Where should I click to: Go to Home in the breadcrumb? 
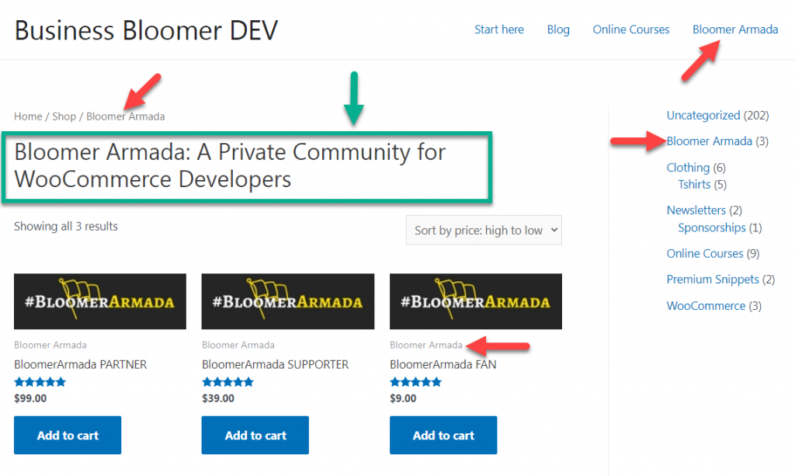(28, 116)
